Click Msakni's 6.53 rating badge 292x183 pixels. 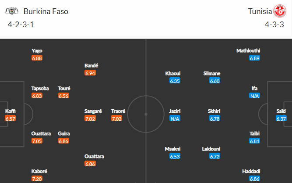pos(175,156)
